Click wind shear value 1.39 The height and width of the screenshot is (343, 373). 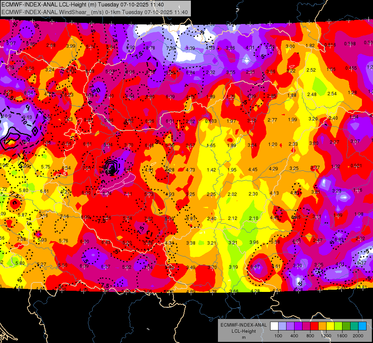click(190, 48)
